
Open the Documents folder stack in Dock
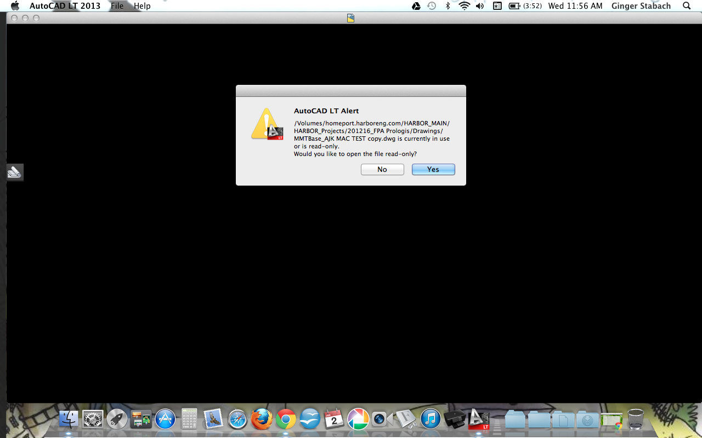563,419
